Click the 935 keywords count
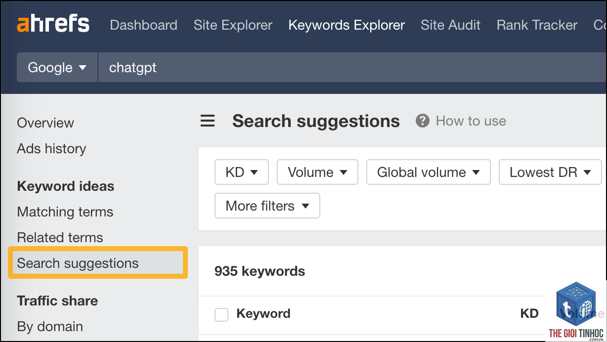607x342 pixels. coord(260,271)
